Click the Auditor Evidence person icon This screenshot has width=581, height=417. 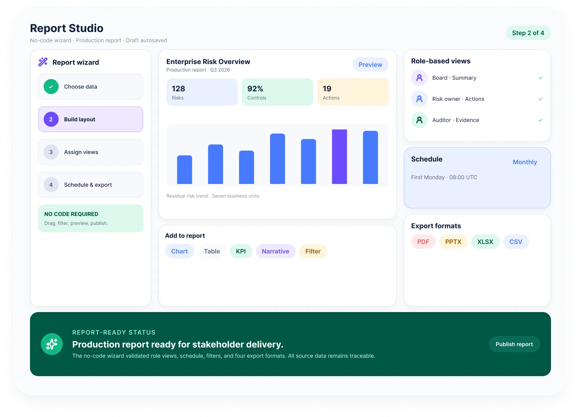click(x=419, y=120)
